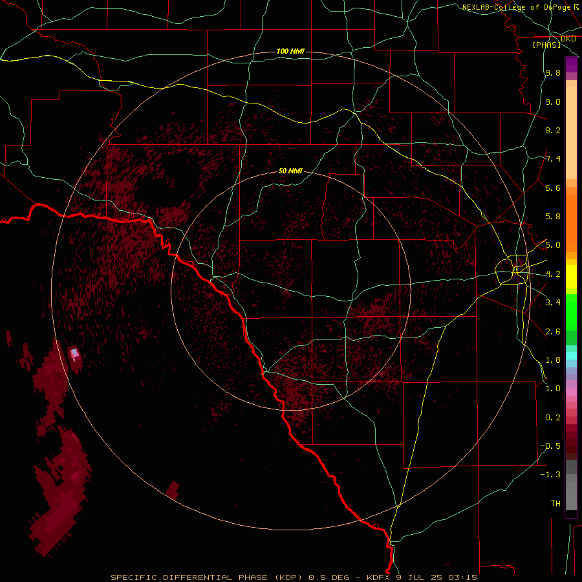The width and height of the screenshot is (582, 582).
Task: Pick the yellow segment of color bar
Action: click(571, 277)
